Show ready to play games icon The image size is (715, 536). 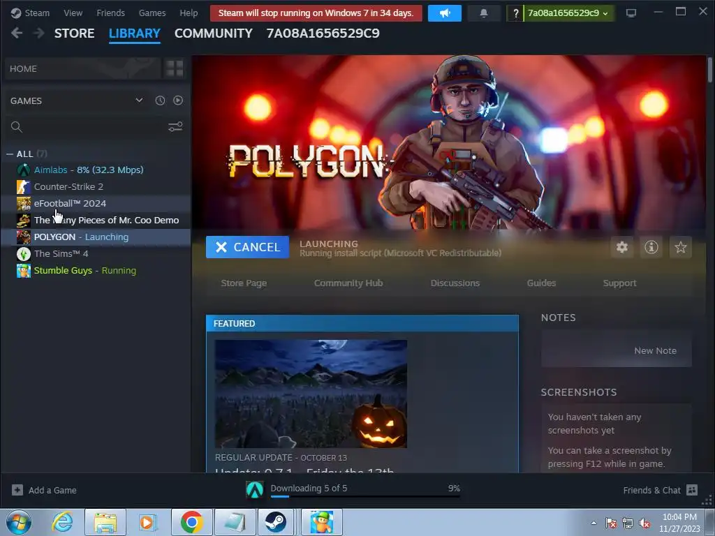pos(178,100)
